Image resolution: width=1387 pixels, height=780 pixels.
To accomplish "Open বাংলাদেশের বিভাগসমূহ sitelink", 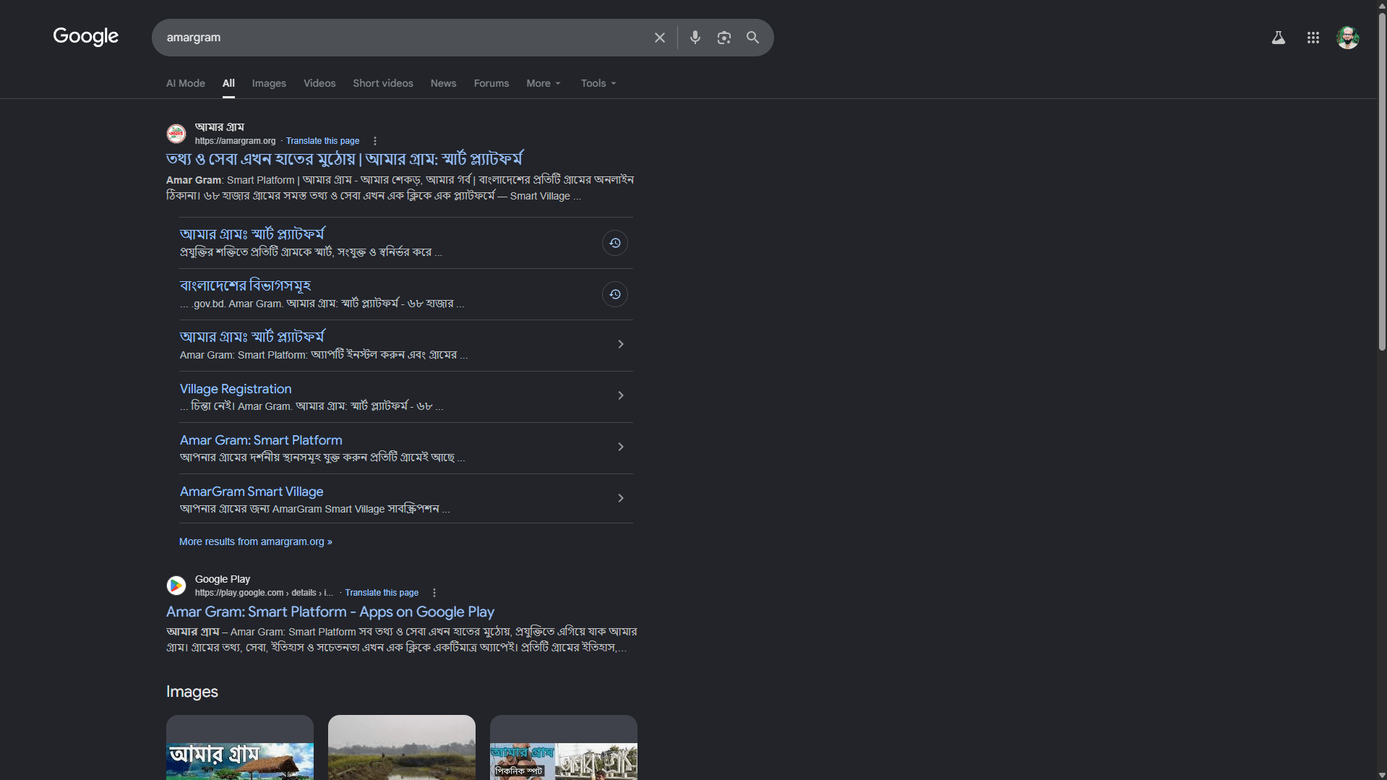I will (x=245, y=286).
